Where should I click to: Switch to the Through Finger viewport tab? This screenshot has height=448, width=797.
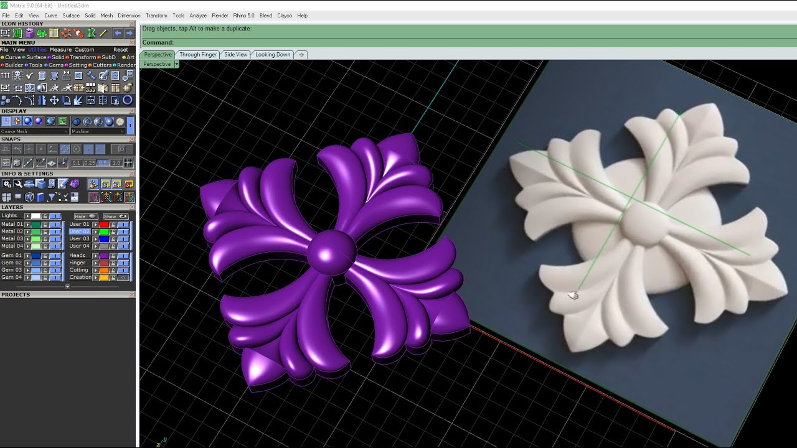(x=198, y=55)
